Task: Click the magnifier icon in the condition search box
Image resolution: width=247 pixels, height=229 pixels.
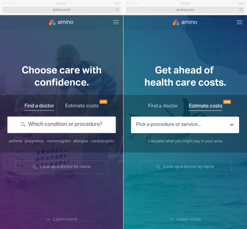Action: click(x=23, y=124)
